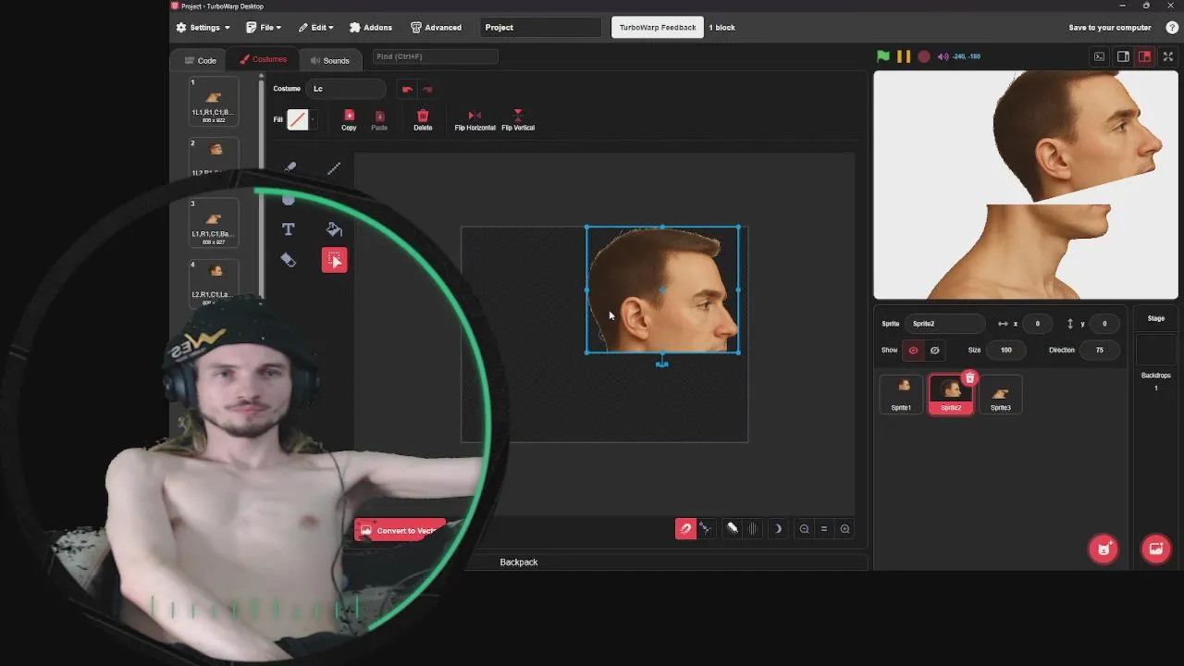Toggle the node snapping icon beside magnet
The image size is (1184, 666).
point(705,529)
